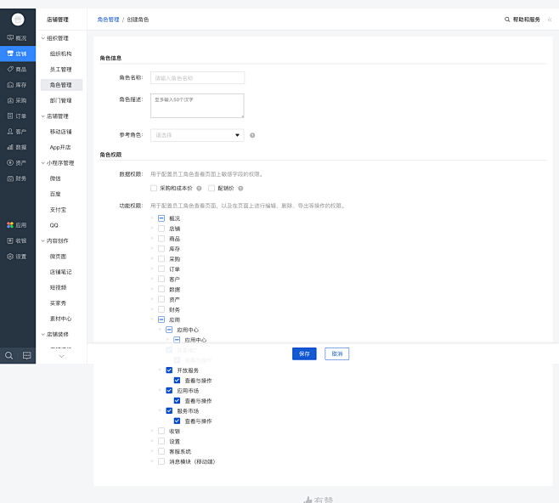Go back via 角色管理 breadcrumb link
Viewport: 559px width, 503px height.
click(108, 20)
